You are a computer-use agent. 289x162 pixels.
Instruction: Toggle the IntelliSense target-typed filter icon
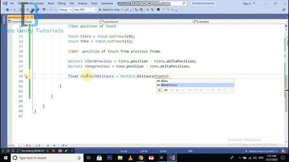point(159,90)
